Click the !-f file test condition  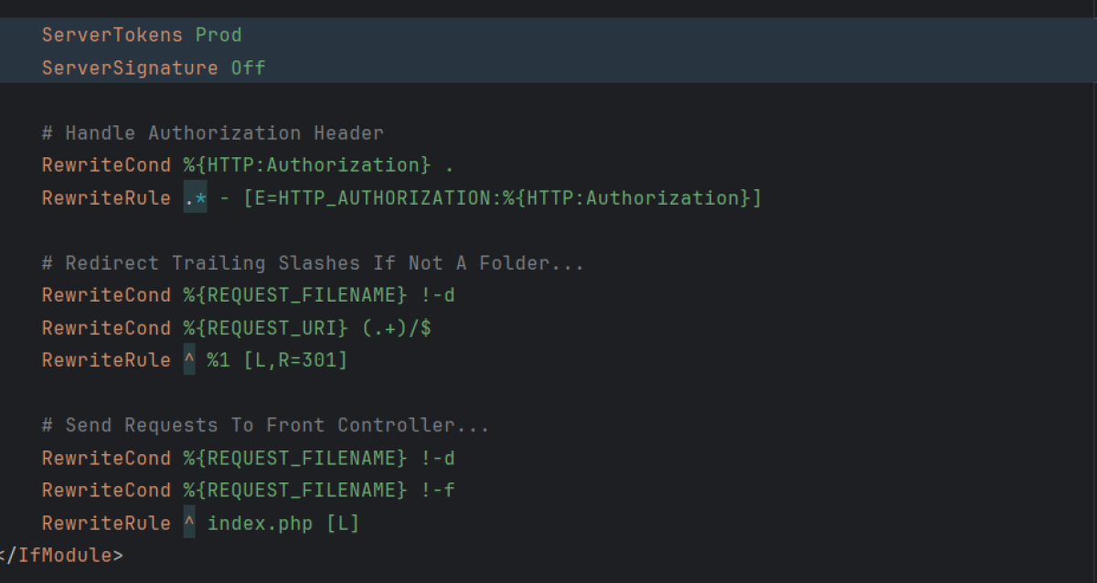click(437, 491)
